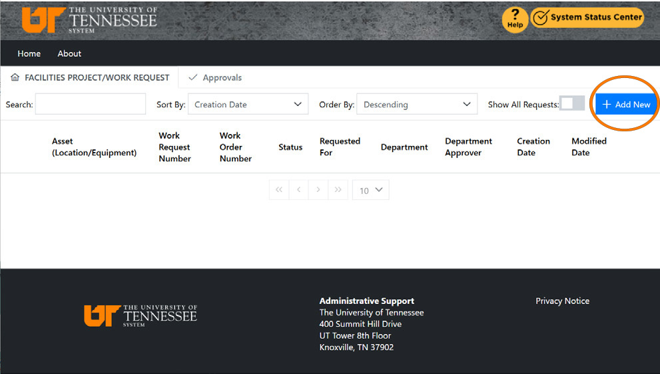Click the Add New button

pyautogui.click(x=626, y=104)
